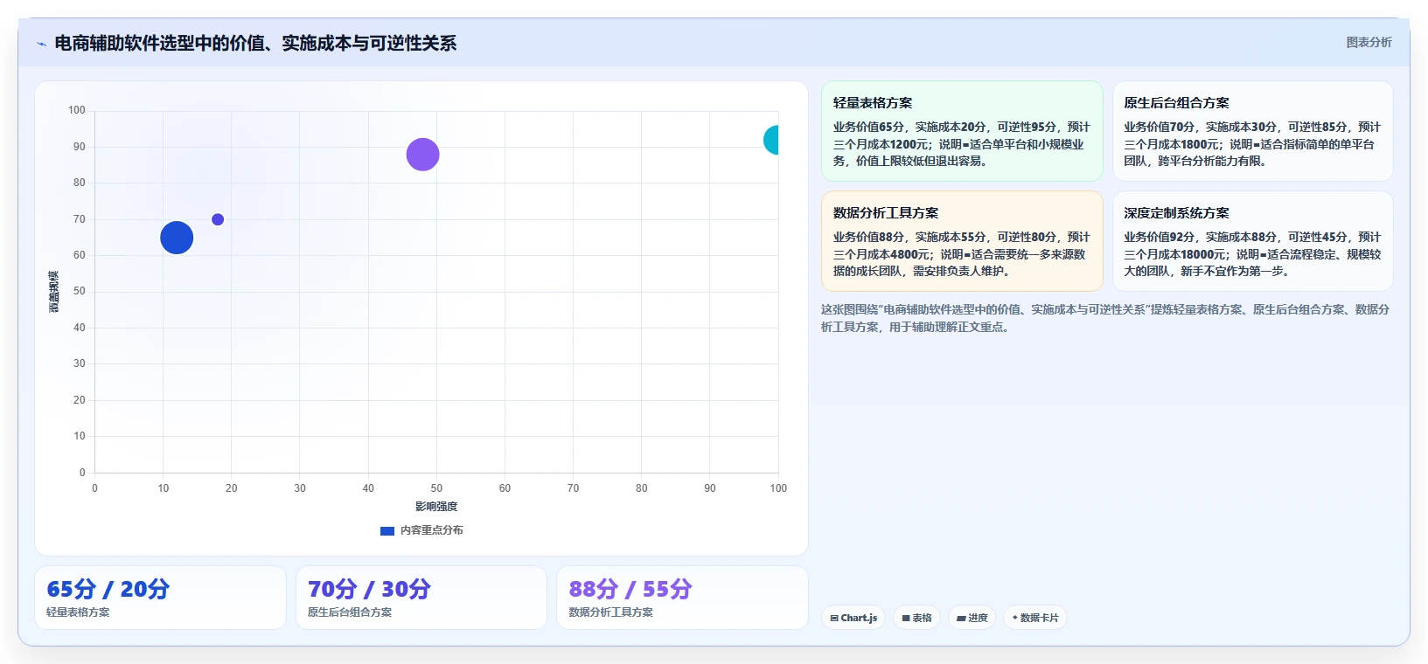This screenshot has width=1428, height=664.
Task: Click the large blue bubble in chart
Action: [177, 238]
